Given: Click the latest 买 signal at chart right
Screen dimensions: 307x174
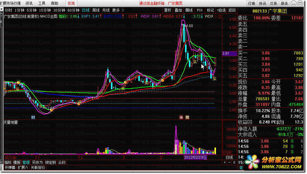Looking at the screenshot, I should click(214, 79).
